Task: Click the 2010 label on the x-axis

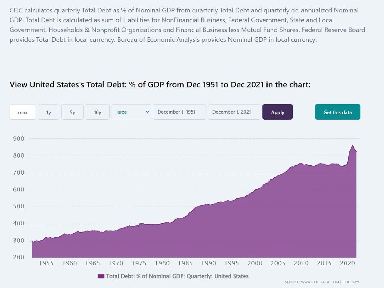Action: (x=301, y=263)
